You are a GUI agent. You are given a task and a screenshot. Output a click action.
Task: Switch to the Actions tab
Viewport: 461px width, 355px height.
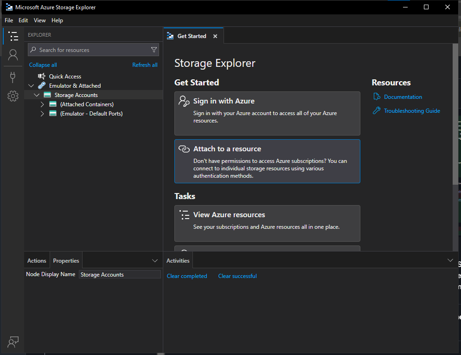coord(37,261)
